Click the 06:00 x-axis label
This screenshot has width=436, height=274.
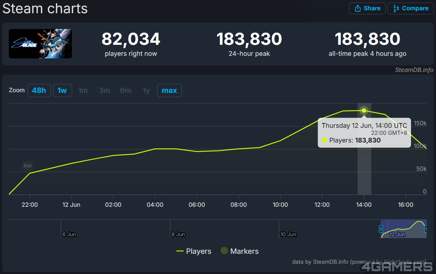pos(197,205)
